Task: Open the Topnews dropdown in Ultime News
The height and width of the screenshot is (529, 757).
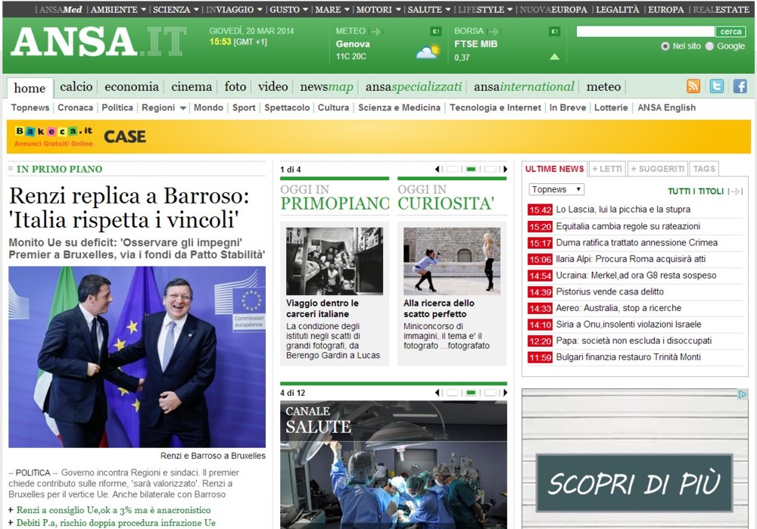Action: (x=556, y=189)
